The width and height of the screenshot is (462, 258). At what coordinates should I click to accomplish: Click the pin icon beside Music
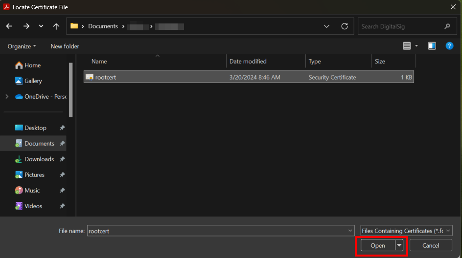click(x=62, y=191)
